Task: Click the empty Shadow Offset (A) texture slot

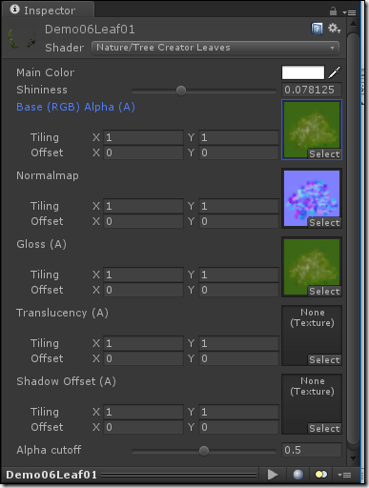Action: [x=312, y=404]
